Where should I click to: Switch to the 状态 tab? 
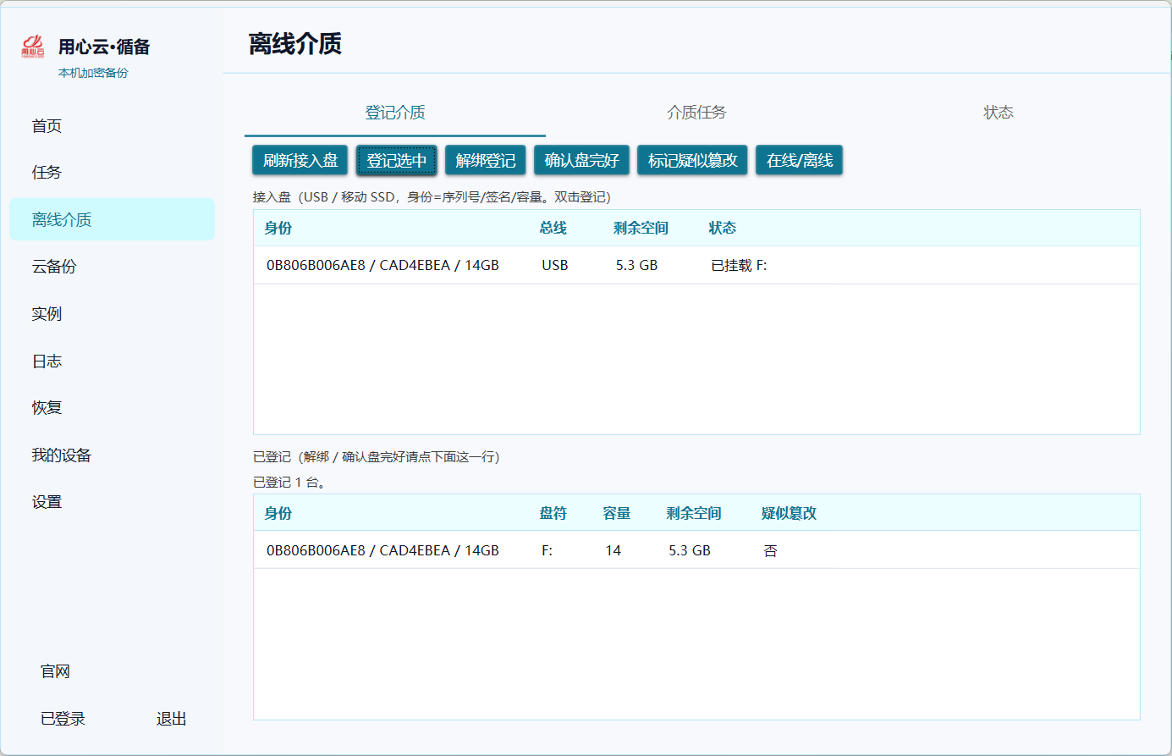(999, 113)
